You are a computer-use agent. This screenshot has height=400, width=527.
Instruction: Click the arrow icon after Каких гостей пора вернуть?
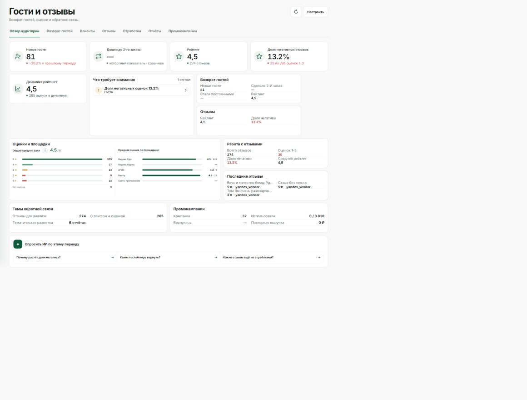tap(216, 257)
